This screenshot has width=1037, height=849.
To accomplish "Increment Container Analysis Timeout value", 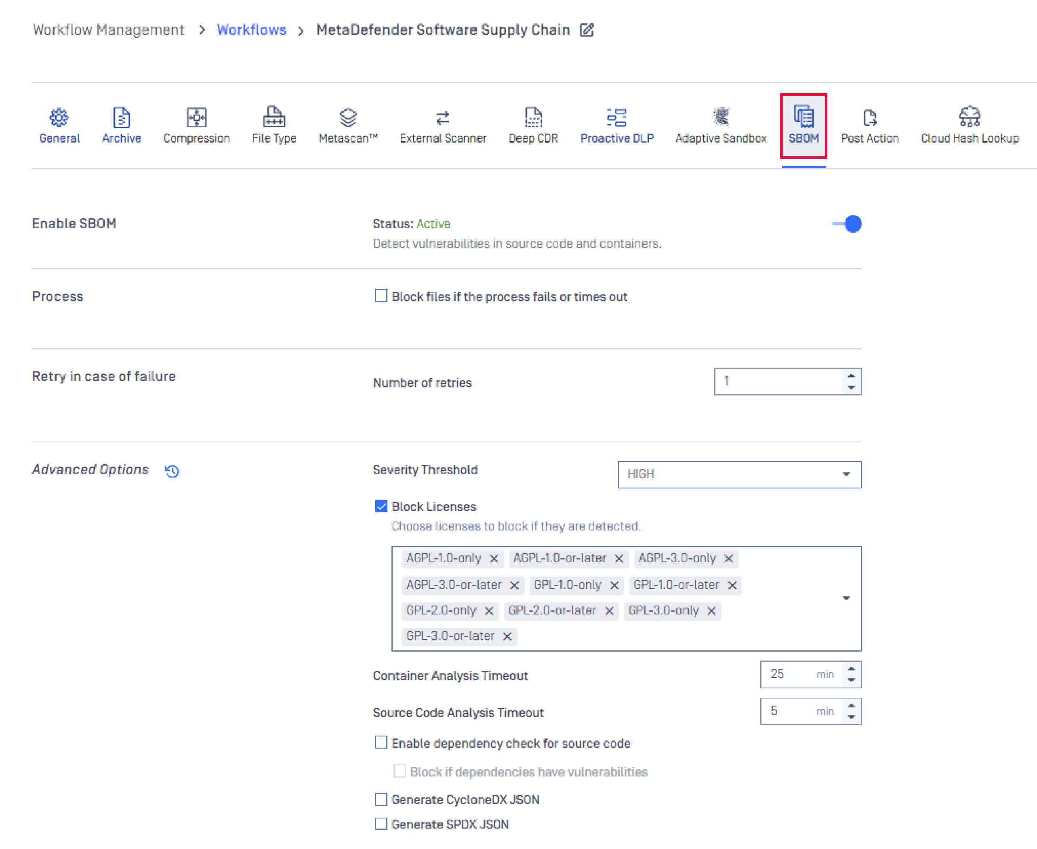I will (852, 669).
